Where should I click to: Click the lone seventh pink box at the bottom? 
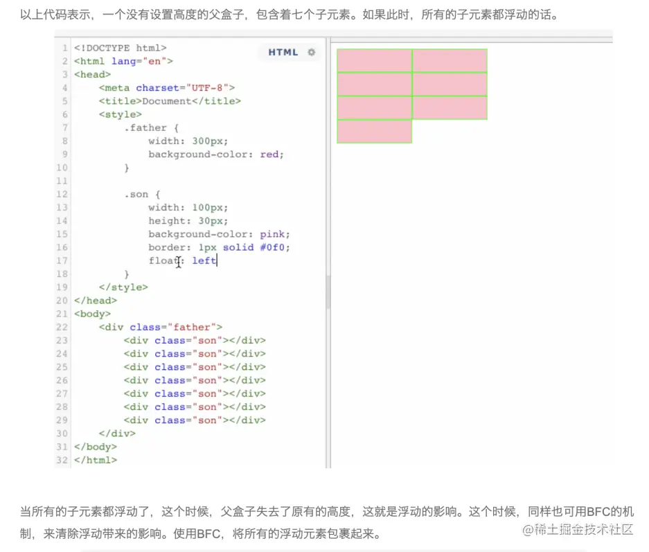(375, 132)
